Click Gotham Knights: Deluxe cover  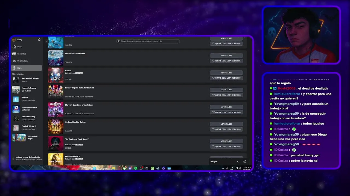pyautogui.click(x=56, y=126)
